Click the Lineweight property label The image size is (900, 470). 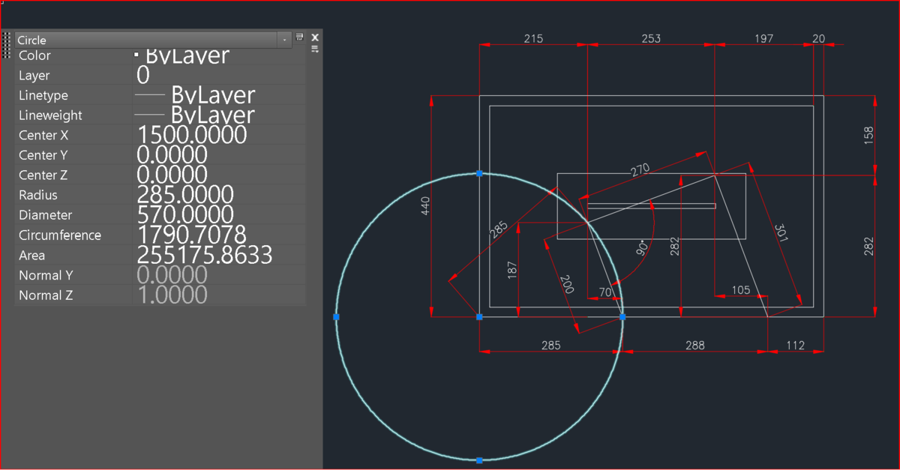tap(50, 115)
